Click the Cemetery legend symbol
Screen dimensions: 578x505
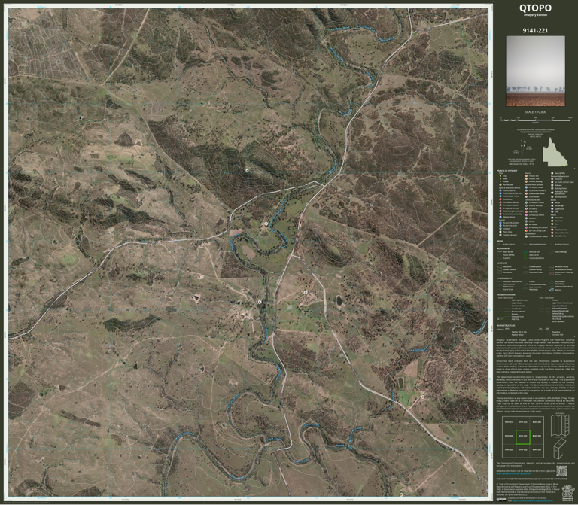click(526, 209)
